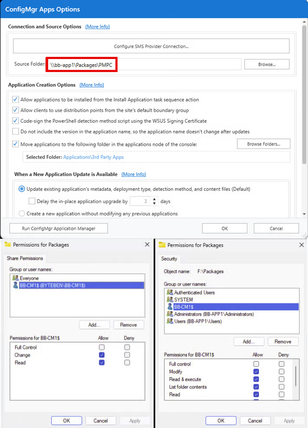Click the SYSTEM group icon in Security list
The width and height of the screenshot is (308, 428).
[x=170, y=300]
